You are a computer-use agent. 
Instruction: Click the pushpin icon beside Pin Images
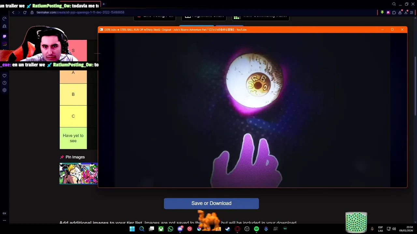pyautogui.click(x=62, y=157)
